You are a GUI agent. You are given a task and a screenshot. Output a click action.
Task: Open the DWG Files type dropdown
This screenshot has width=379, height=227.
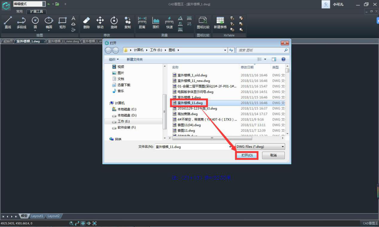click(x=260, y=147)
